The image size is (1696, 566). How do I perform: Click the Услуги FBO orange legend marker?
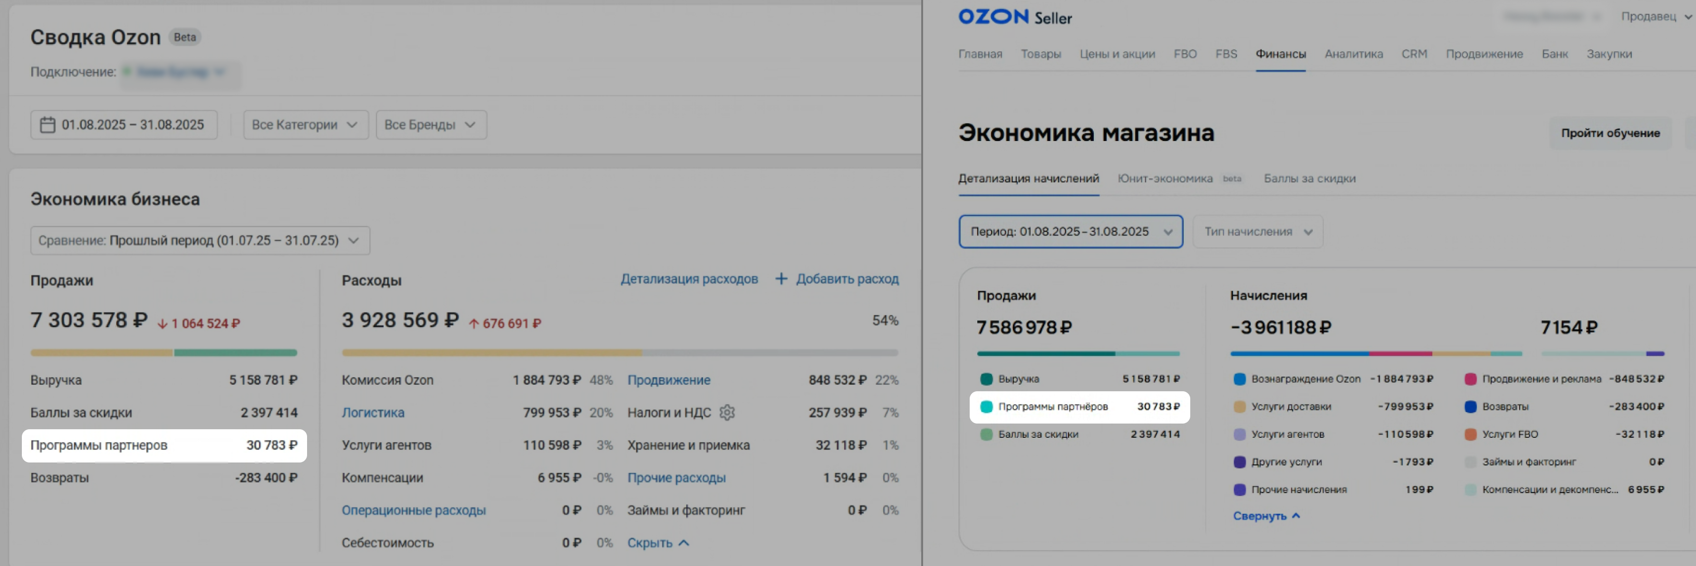pyautogui.click(x=1470, y=434)
